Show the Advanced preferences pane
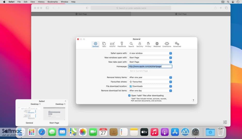This screenshot has width=242, height=139. click(x=177, y=45)
